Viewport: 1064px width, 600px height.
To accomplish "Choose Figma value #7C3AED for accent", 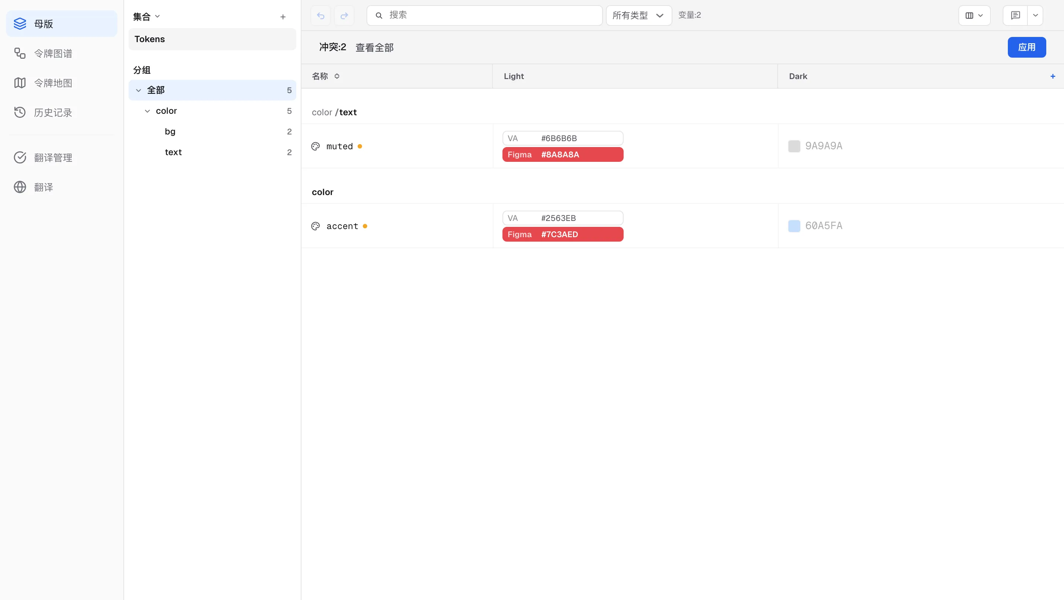I will [x=563, y=234].
